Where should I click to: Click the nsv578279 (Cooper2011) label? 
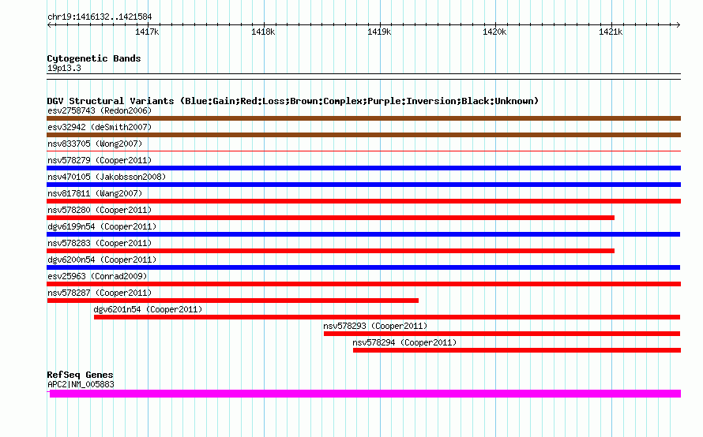pos(100,160)
